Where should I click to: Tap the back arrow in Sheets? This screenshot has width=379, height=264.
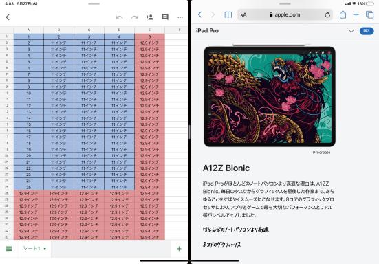pos(8,17)
